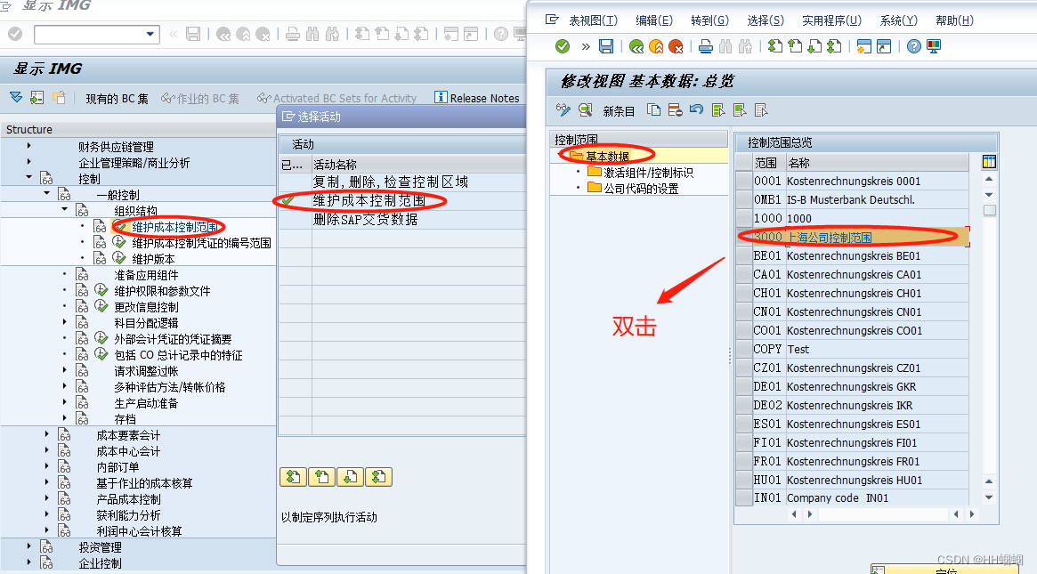Print the overview using the printer icon

tap(706, 46)
